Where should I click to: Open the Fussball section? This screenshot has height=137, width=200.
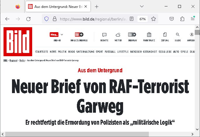[110, 52]
